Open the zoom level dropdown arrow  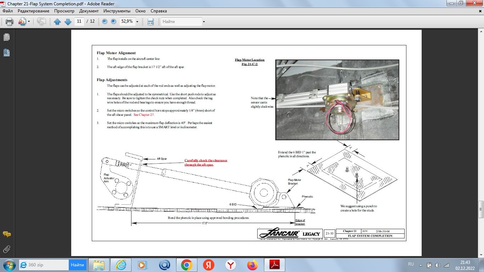point(137,22)
